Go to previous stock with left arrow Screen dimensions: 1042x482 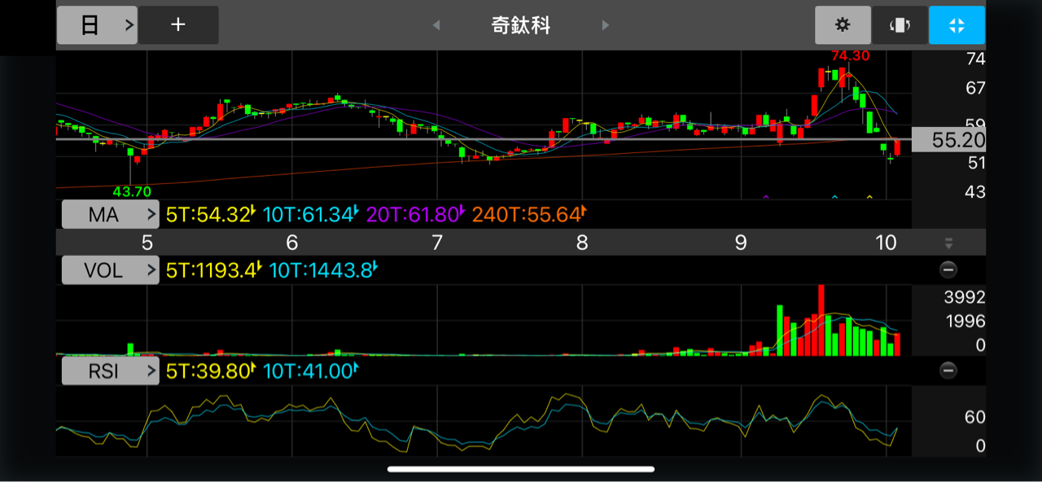click(x=436, y=25)
